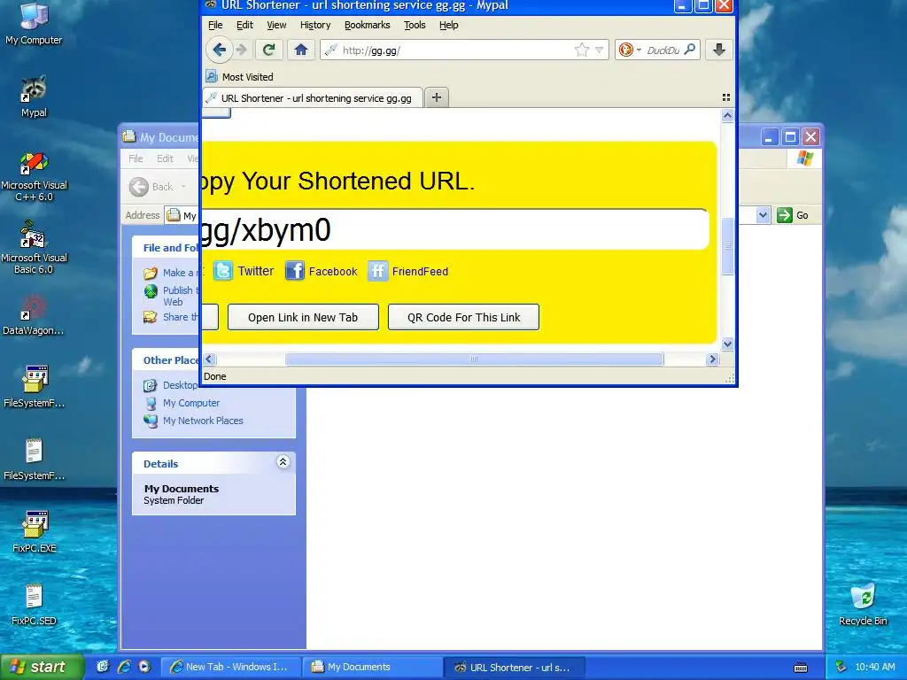Open the File menu in My Documents
The image size is (907, 680).
point(136,158)
